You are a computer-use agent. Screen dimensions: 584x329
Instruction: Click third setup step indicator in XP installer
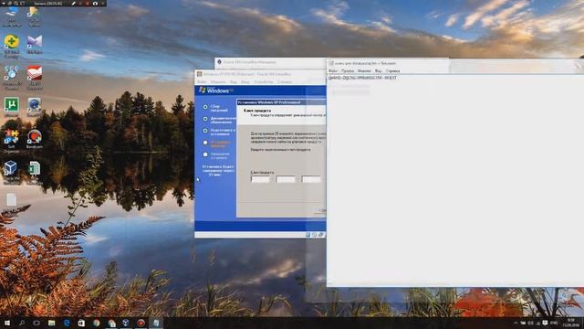205,131
